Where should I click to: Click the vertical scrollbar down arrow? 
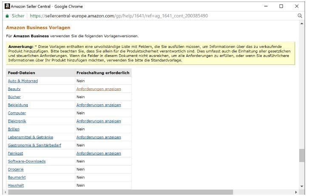click(x=302, y=186)
